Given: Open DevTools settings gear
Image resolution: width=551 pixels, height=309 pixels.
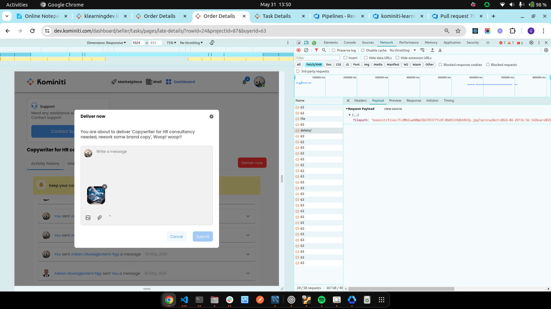Looking at the screenshot, I should [531, 43].
